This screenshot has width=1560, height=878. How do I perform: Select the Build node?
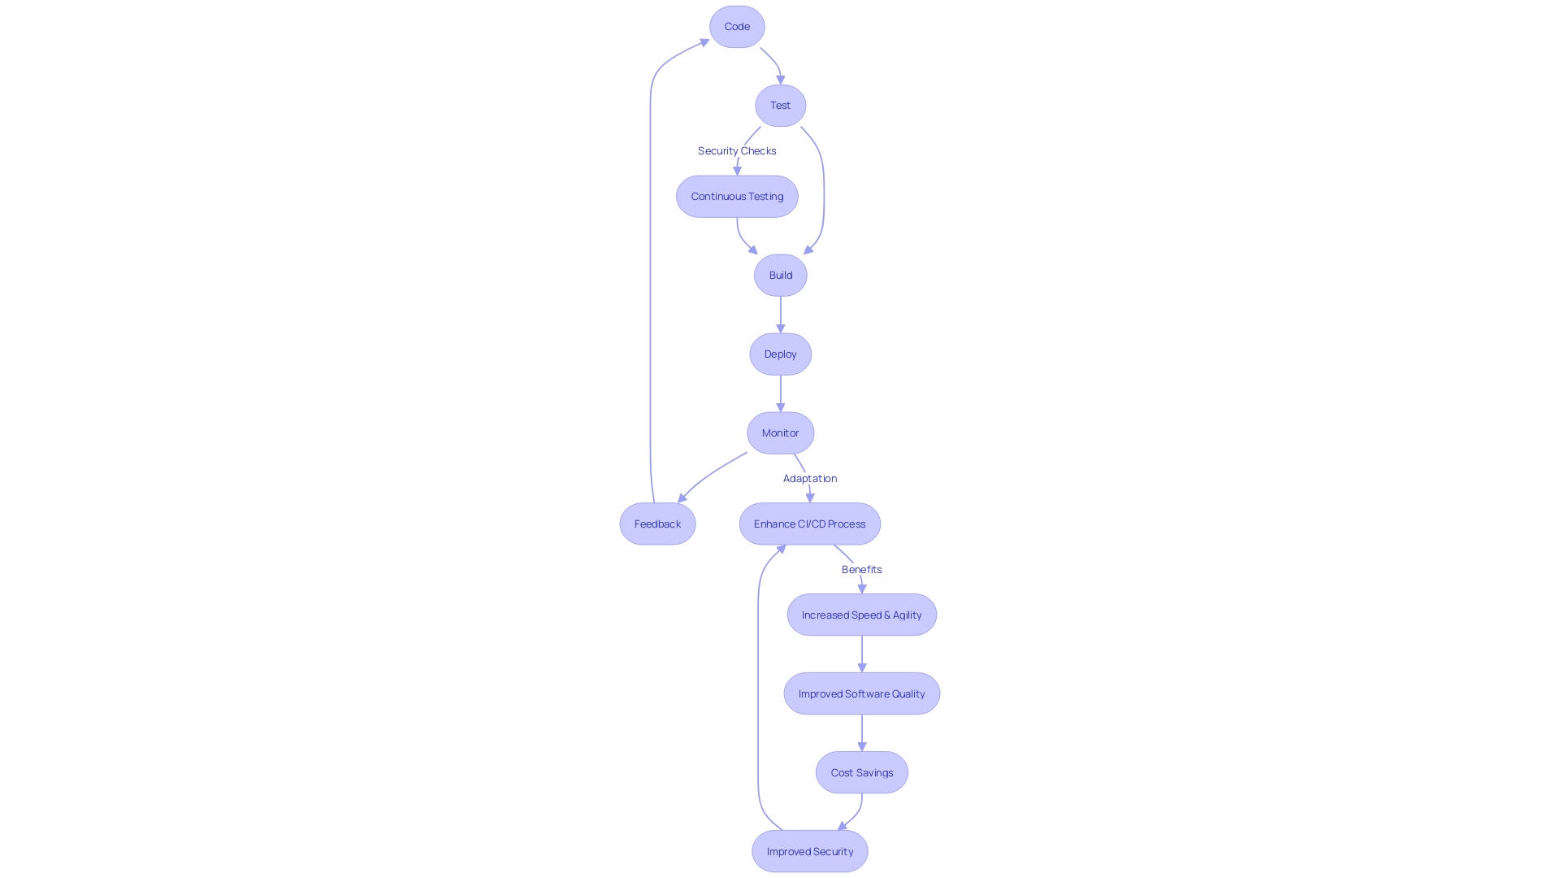780,275
